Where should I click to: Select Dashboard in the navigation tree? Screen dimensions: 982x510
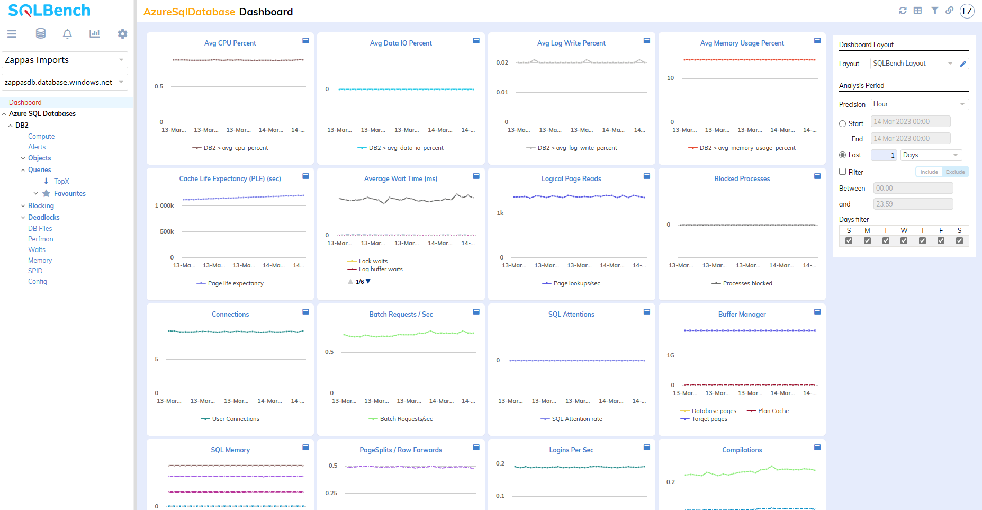[25, 102]
